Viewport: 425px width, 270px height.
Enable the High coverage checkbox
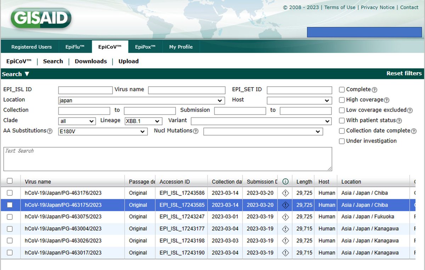click(342, 100)
